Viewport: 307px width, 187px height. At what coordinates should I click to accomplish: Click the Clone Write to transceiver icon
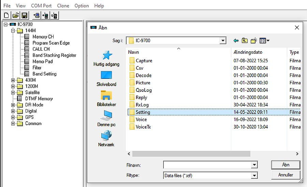tap(45, 15)
